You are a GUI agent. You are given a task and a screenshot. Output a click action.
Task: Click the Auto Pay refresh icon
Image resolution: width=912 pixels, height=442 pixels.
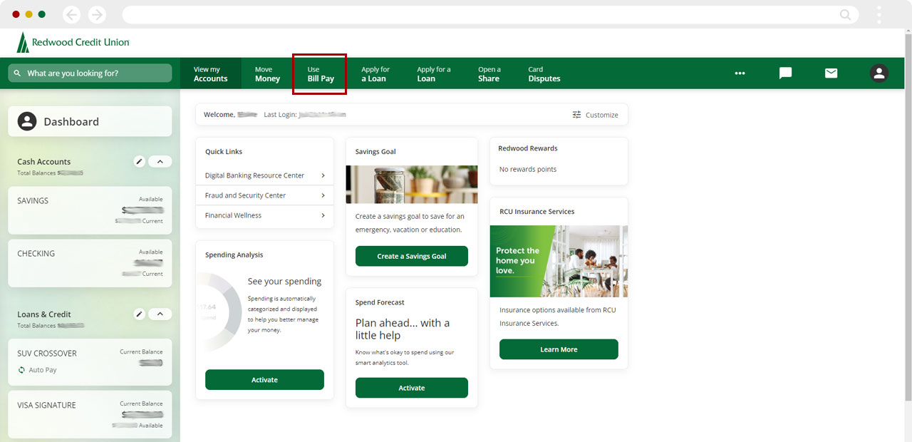pos(22,370)
